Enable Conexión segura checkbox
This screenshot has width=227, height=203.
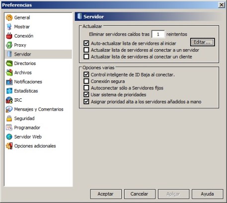(x=86, y=81)
